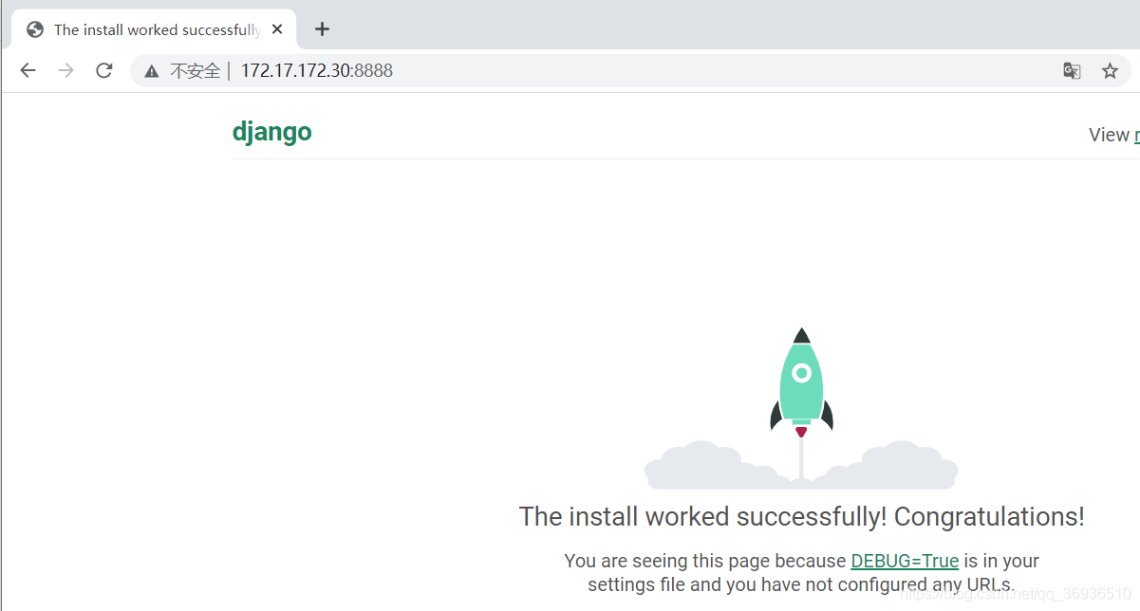Go forward with the forward arrow

tap(65, 70)
